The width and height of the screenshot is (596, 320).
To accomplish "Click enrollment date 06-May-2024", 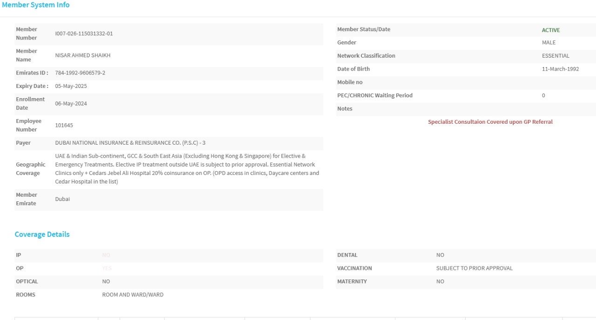I will point(71,104).
